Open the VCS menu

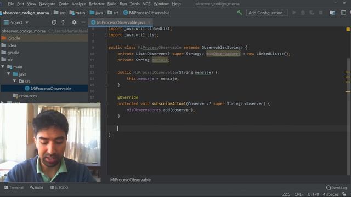point(146,4)
